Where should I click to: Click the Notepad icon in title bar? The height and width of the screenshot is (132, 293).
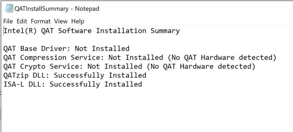tap(8, 8)
